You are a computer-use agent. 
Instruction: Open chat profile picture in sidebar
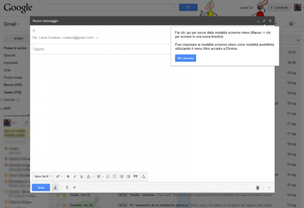[7, 123]
